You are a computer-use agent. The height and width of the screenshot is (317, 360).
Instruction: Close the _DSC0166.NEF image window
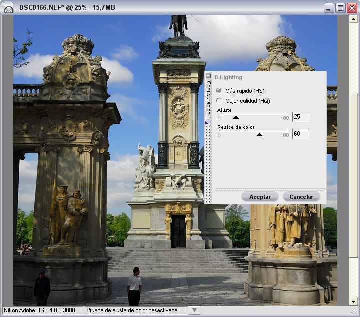pyautogui.click(x=352, y=8)
